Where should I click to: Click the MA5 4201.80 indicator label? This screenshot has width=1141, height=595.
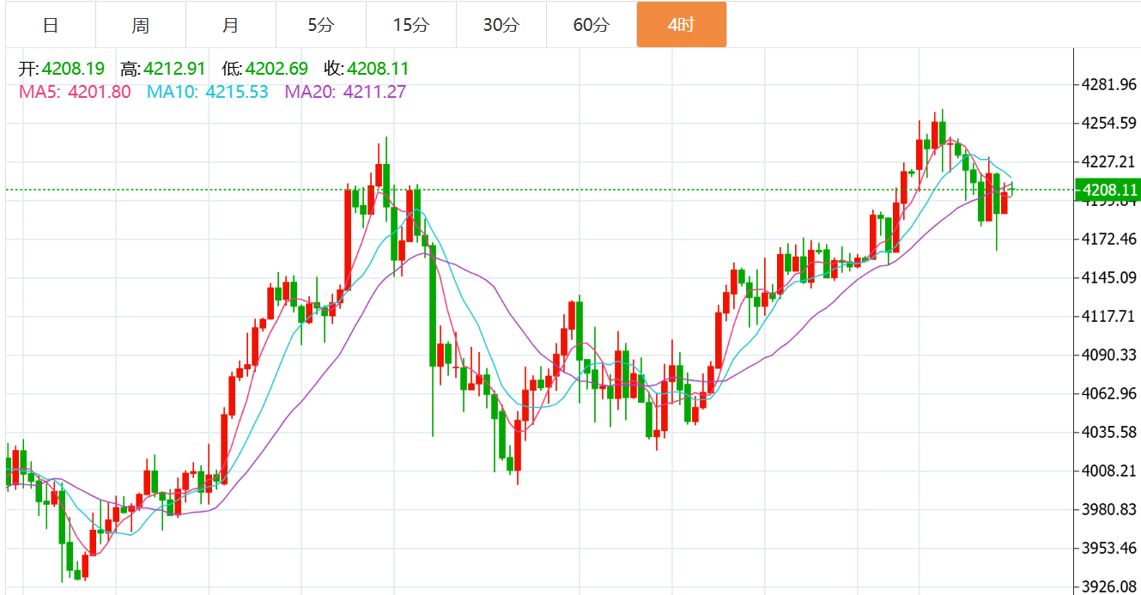pos(75,92)
